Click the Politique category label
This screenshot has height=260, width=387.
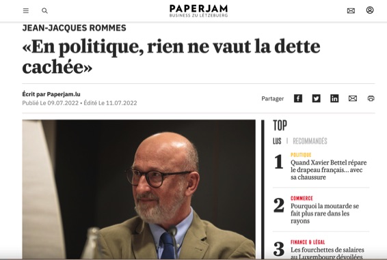(301, 155)
